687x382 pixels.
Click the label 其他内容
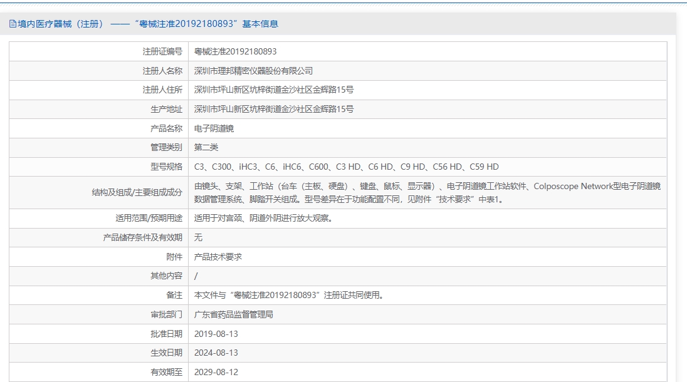click(x=166, y=276)
